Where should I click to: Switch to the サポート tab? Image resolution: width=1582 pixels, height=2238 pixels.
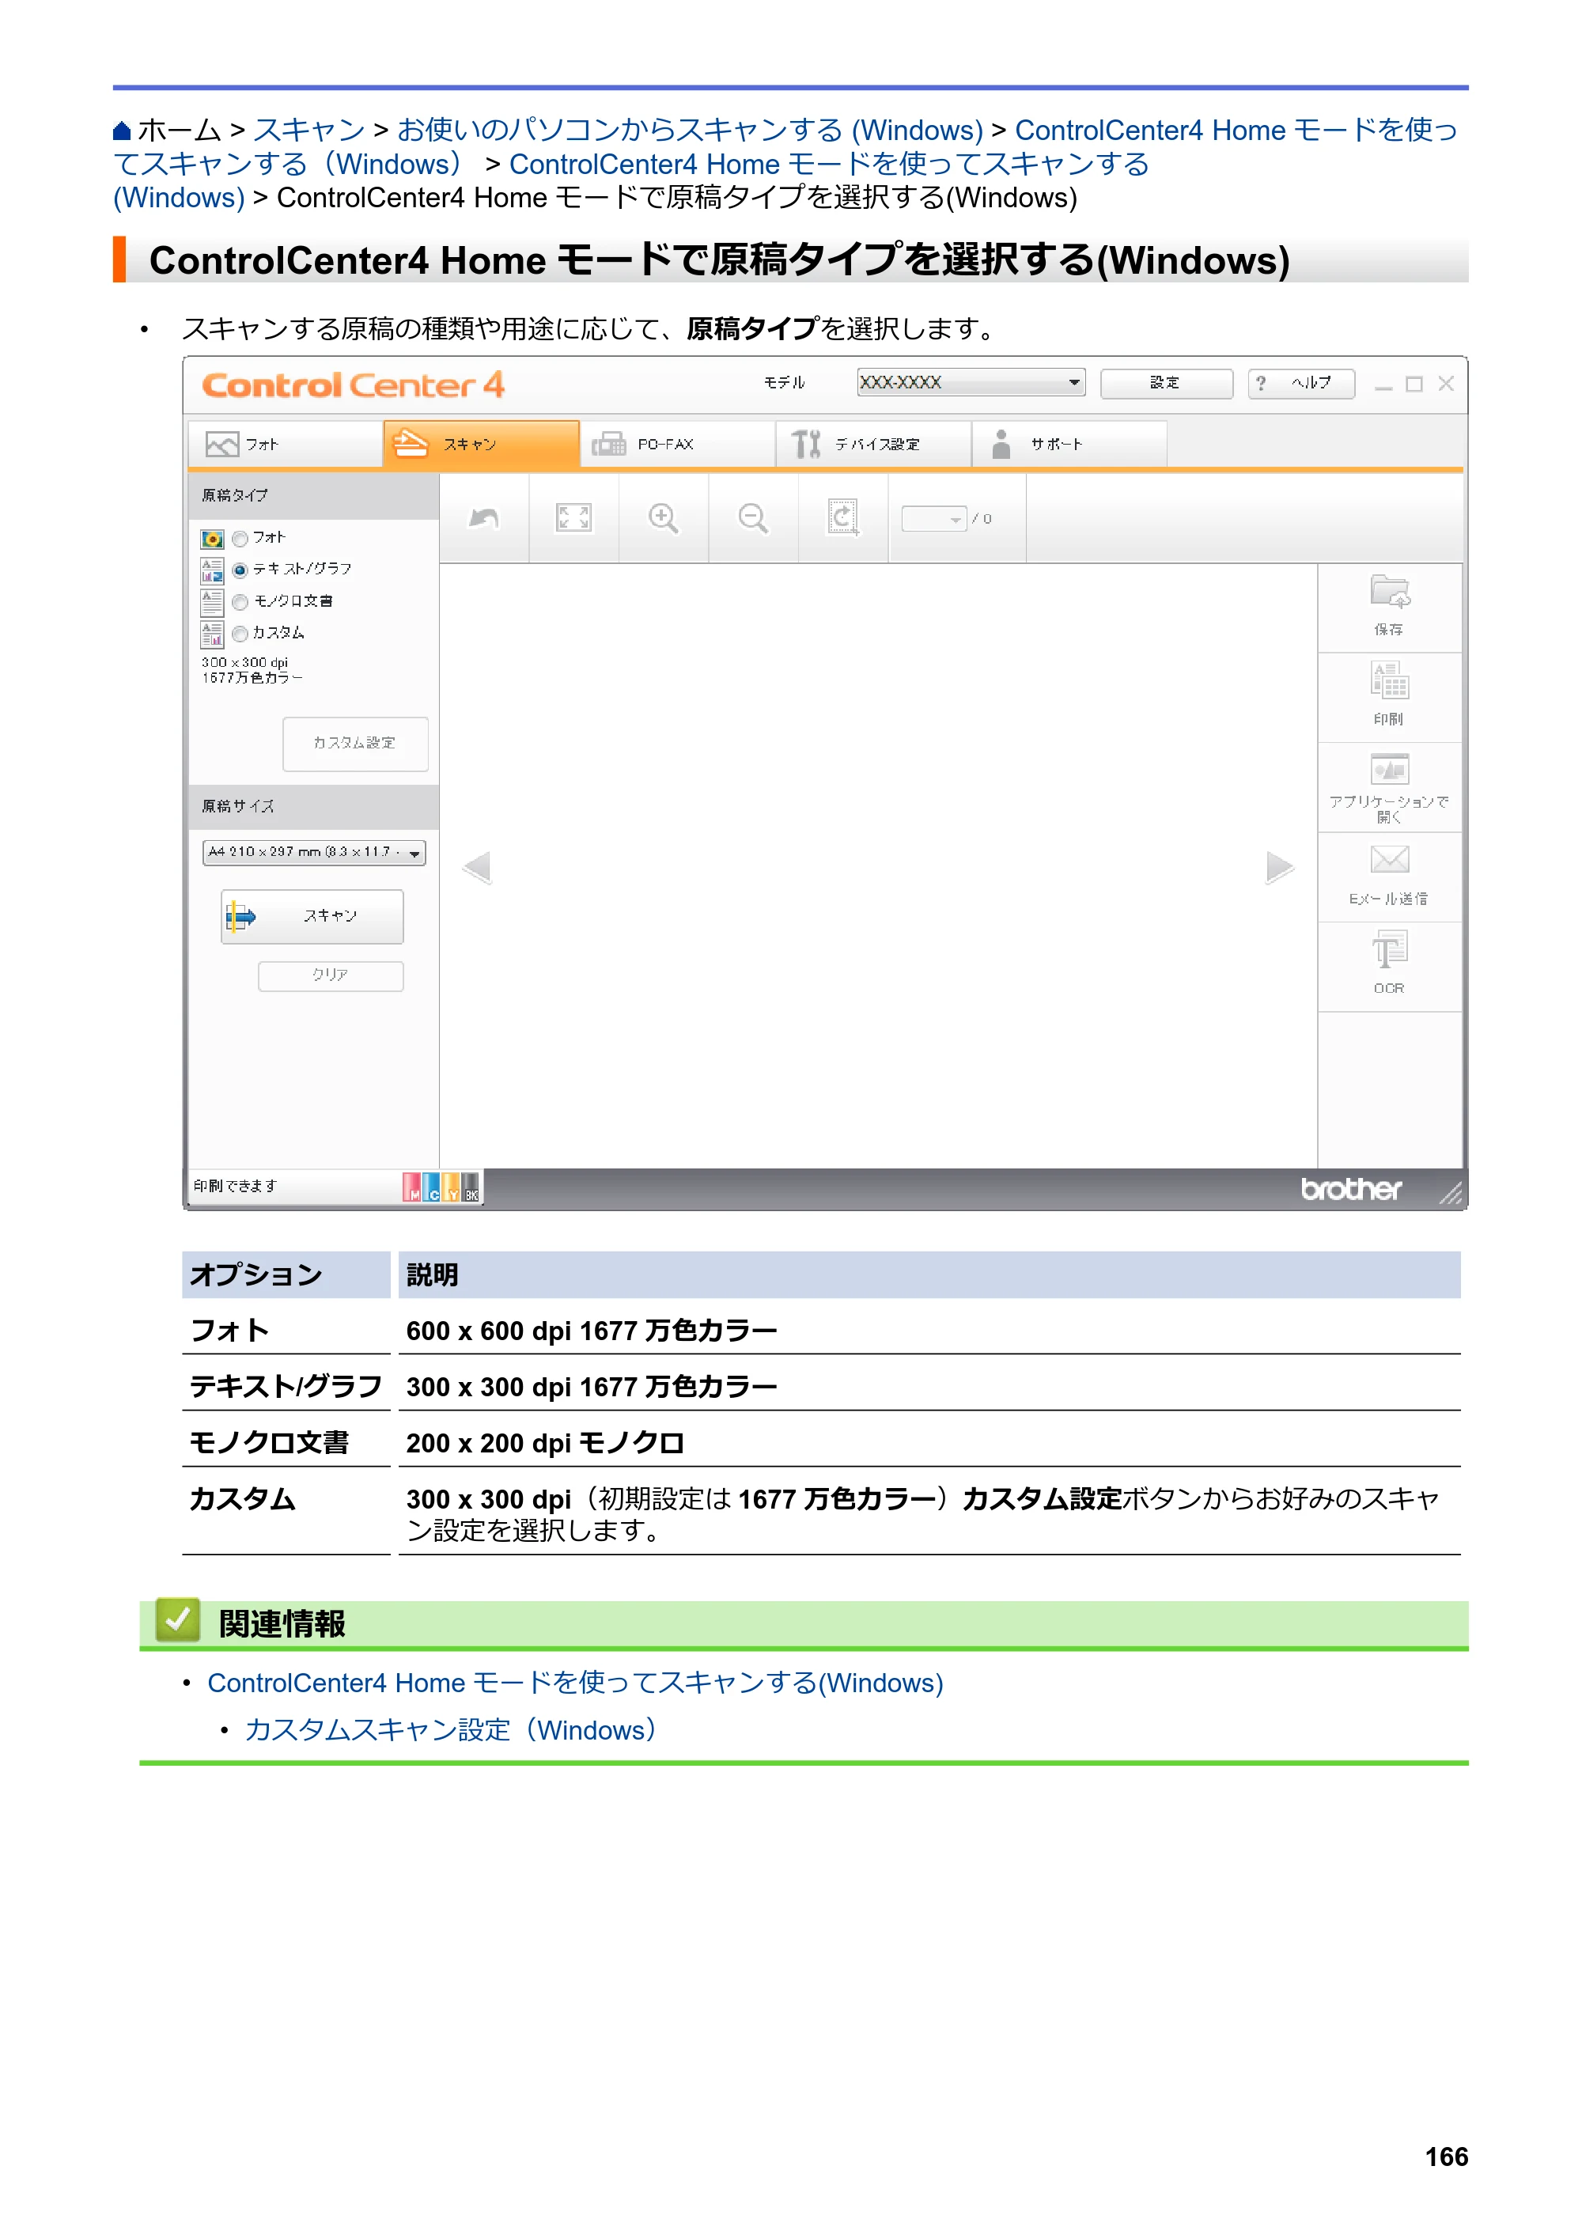point(1069,445)
